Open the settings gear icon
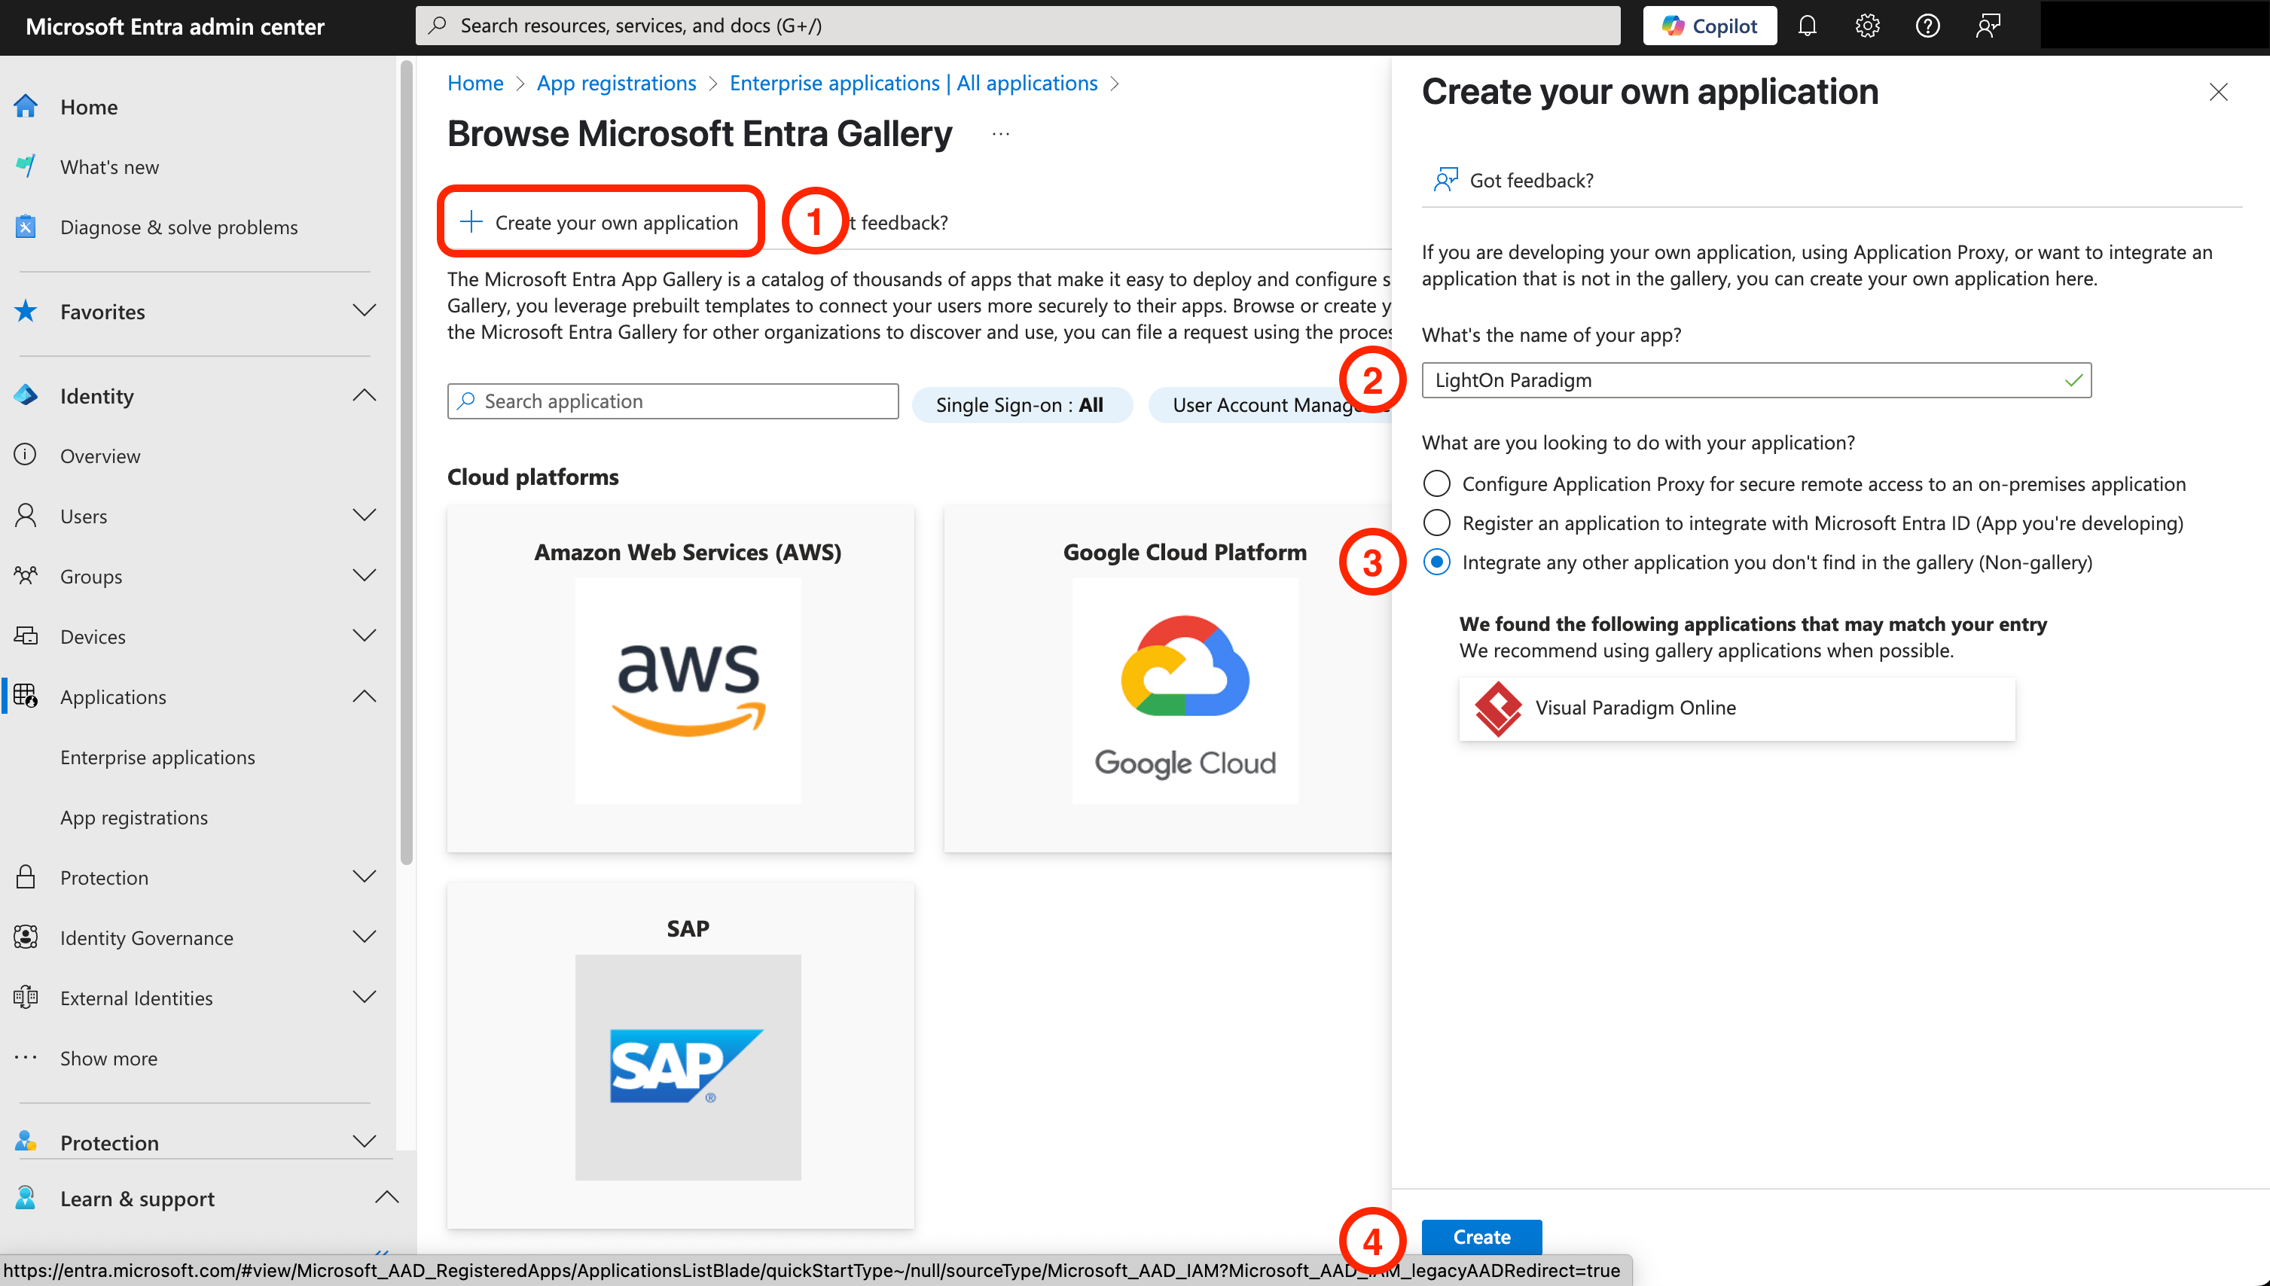Screen dimensions: 2270x1286 pyautogui.click(x=1867, y=26)
